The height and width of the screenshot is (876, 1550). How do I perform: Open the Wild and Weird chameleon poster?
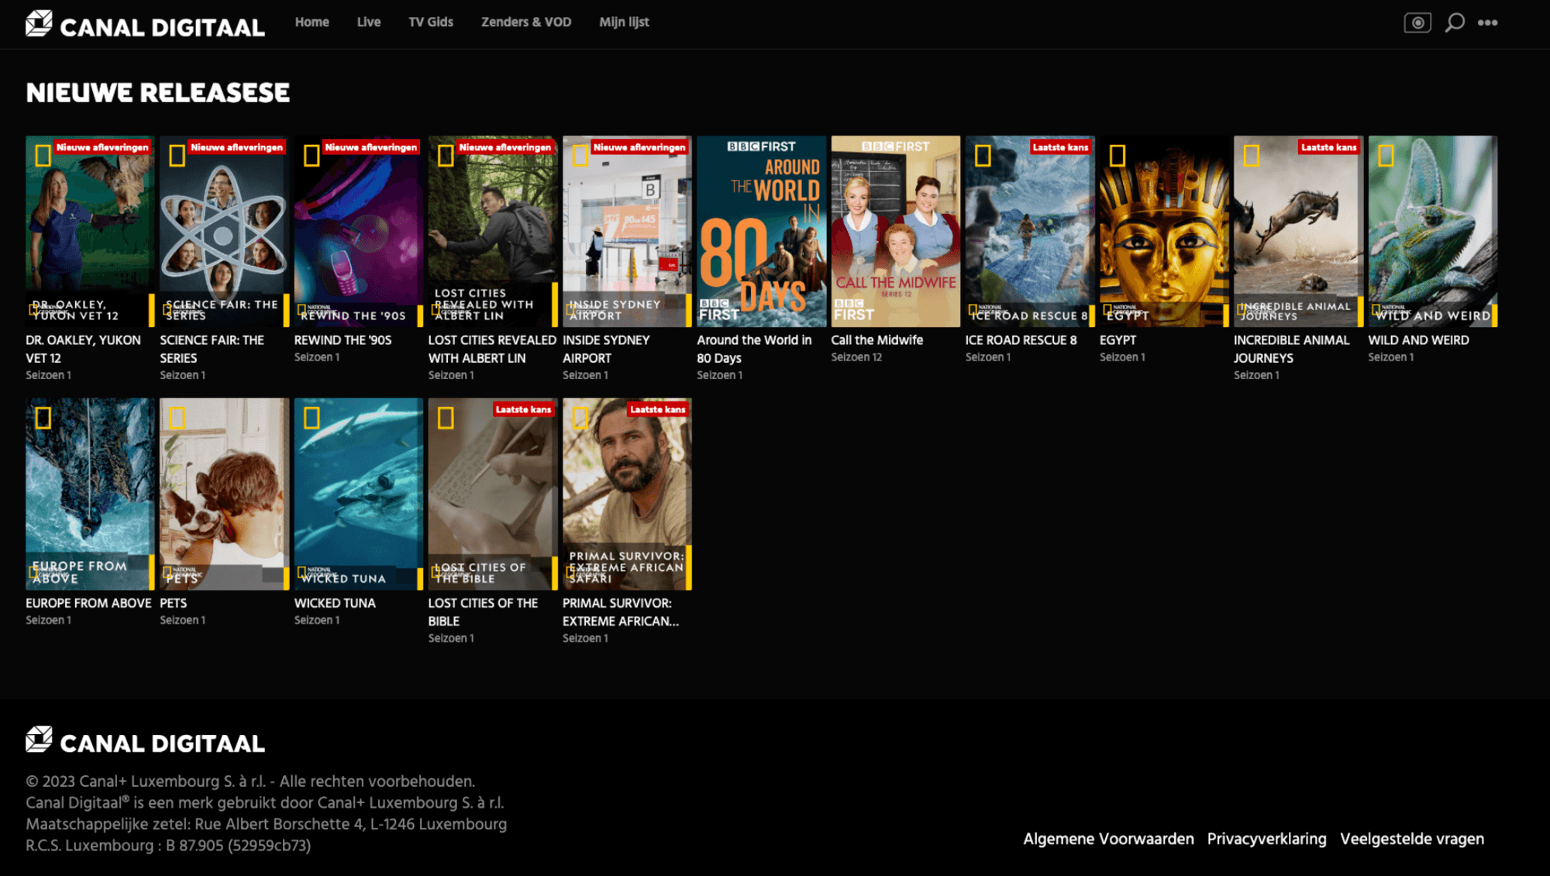tap(1432, 231)
